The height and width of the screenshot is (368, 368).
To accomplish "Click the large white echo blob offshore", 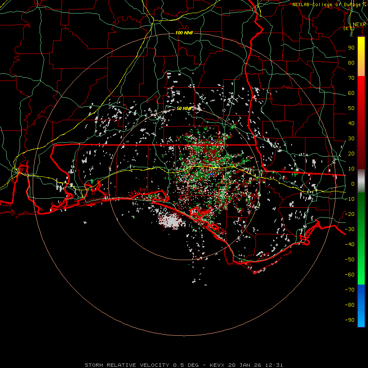I will pos(172,221).
